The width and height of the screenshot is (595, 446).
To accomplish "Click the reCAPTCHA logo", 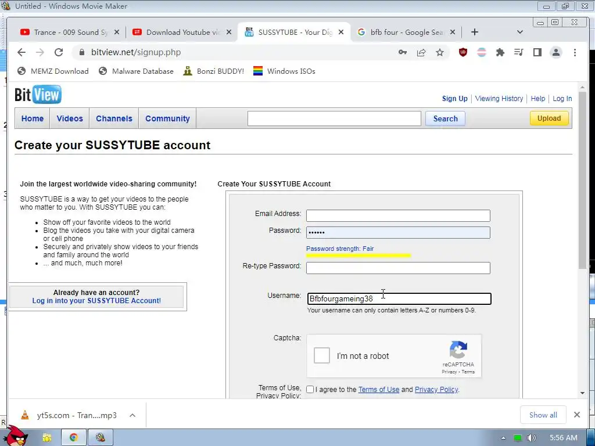I will tap(458, 349).
